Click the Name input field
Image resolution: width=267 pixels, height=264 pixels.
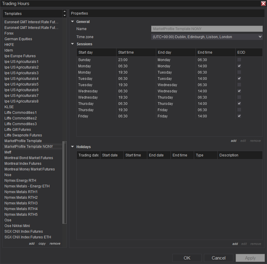tap(207, 29)
